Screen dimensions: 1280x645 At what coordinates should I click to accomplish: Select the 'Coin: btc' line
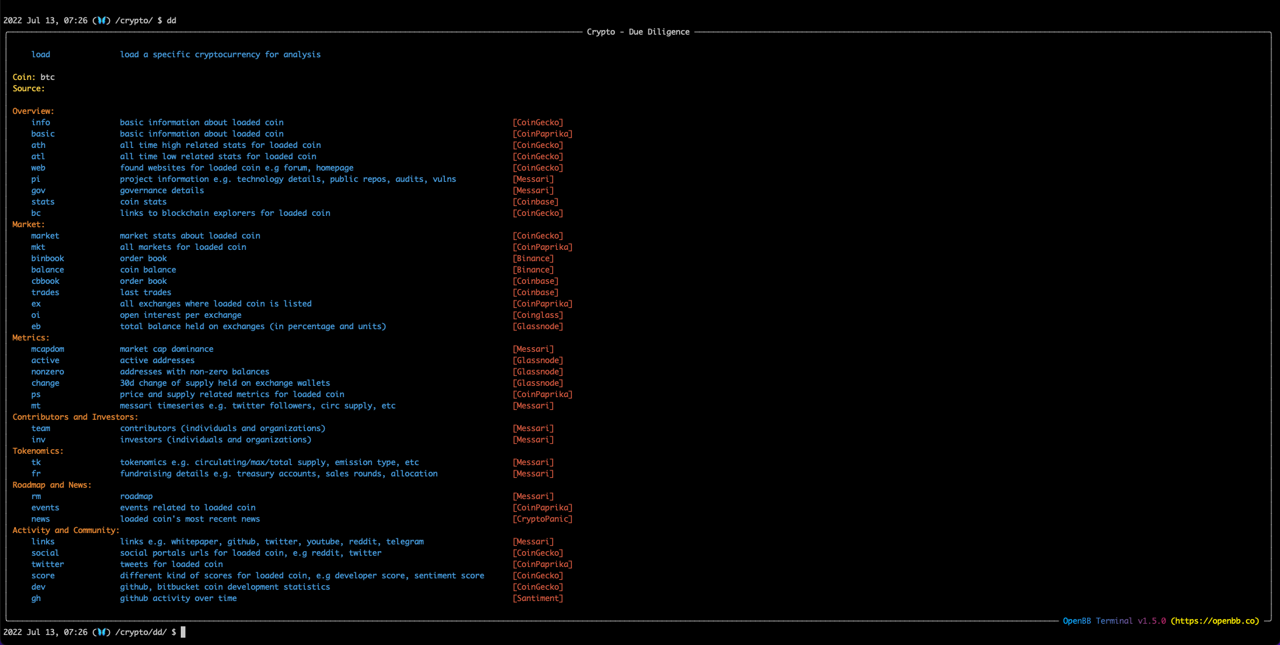[x=33, y=77]
